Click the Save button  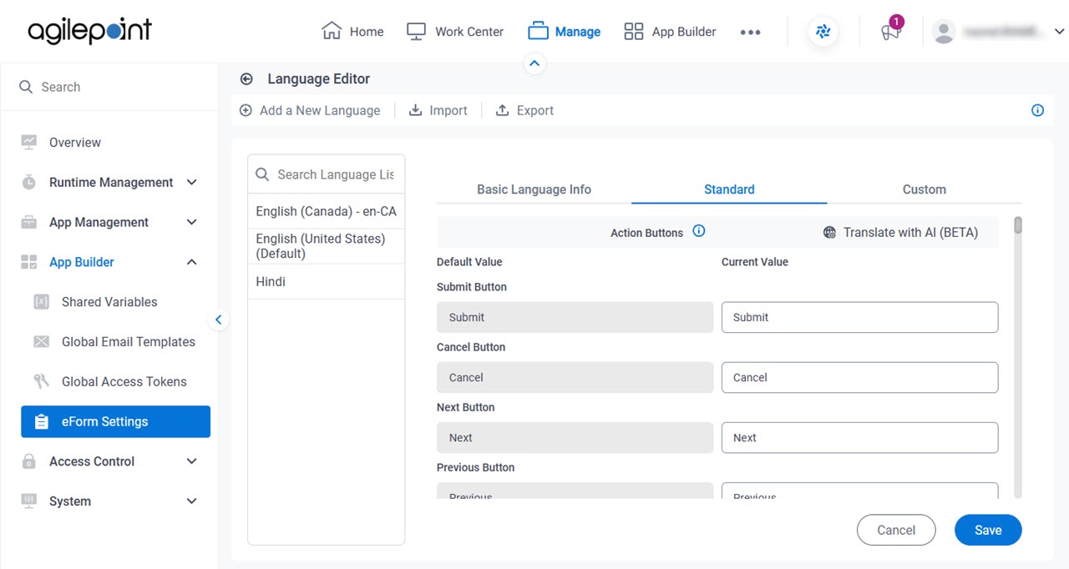tap(988, 530)
